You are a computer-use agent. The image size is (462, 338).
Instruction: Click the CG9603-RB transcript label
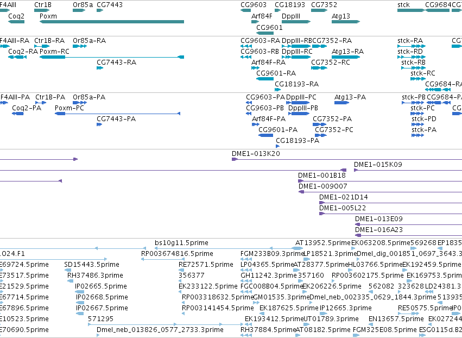[260, 52]
